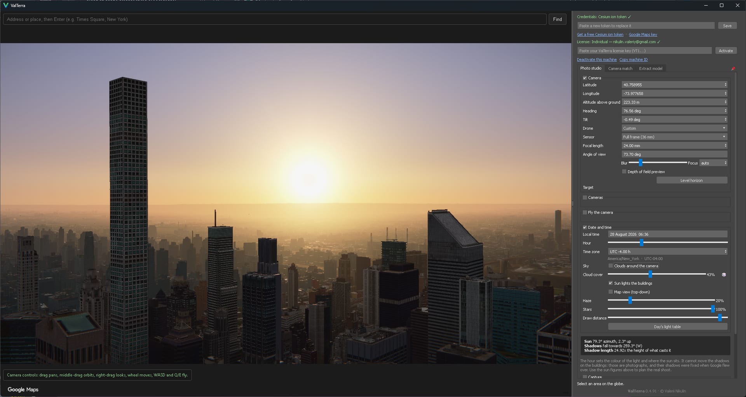Click the Local time field 28 August 2026

point(668,234)
